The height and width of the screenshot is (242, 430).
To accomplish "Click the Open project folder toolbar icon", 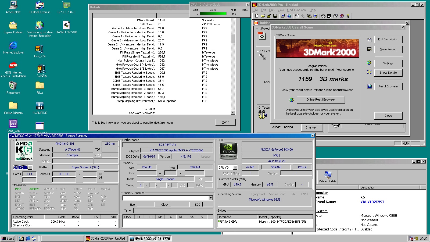I will tap(263, 16).
